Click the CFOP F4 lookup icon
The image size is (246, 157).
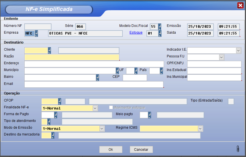pos(60,101)
